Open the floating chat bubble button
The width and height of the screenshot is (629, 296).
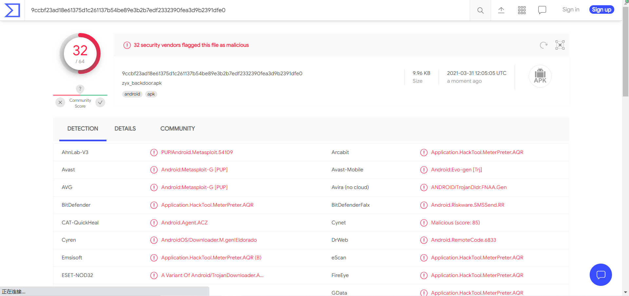[x=601, y=275]
